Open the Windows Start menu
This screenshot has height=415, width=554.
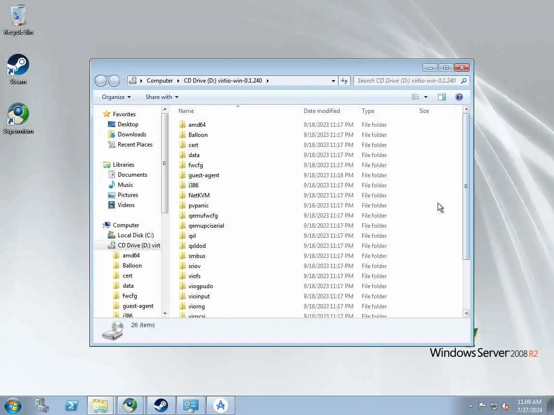13,405
